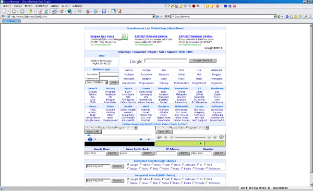Select Dictionary radio in single-choice search
The width and height of the screenshot is (313, 191).
click(207, 169)
